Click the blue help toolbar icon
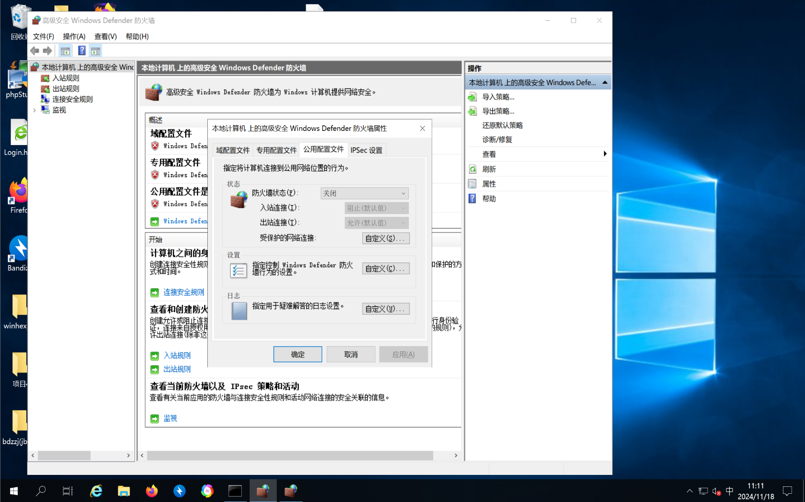Image resolution: width=805 pixels, height=502 pixels. 82,51
